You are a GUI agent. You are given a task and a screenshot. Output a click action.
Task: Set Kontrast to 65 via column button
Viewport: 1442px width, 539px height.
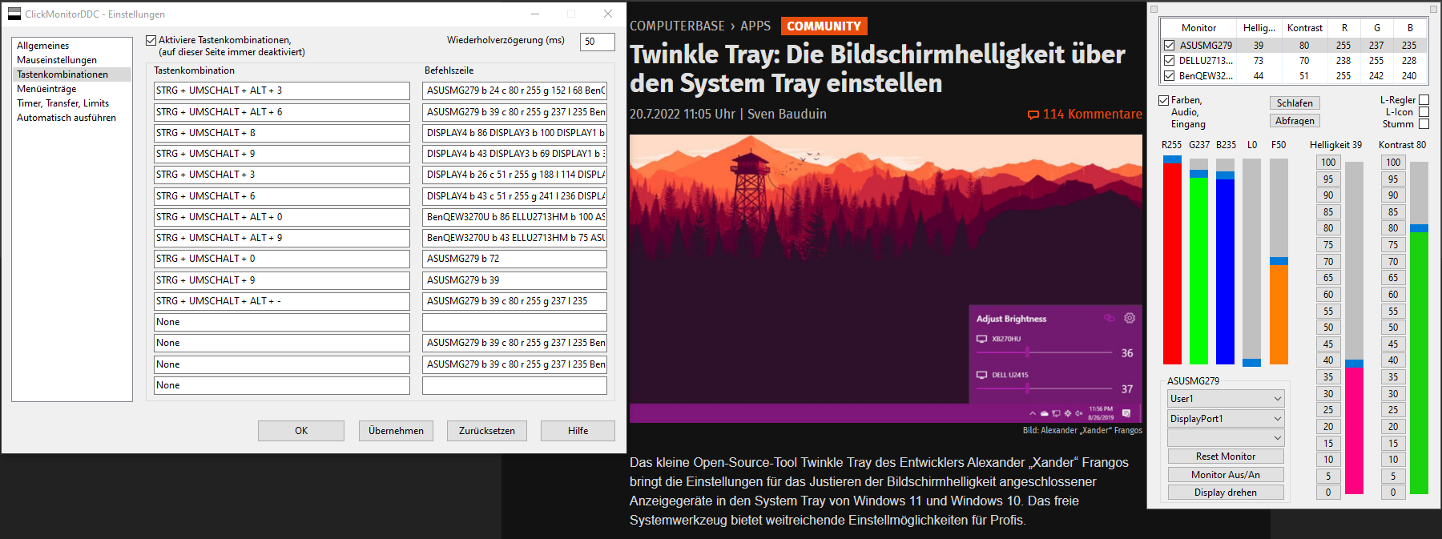tap(1393, 278)
